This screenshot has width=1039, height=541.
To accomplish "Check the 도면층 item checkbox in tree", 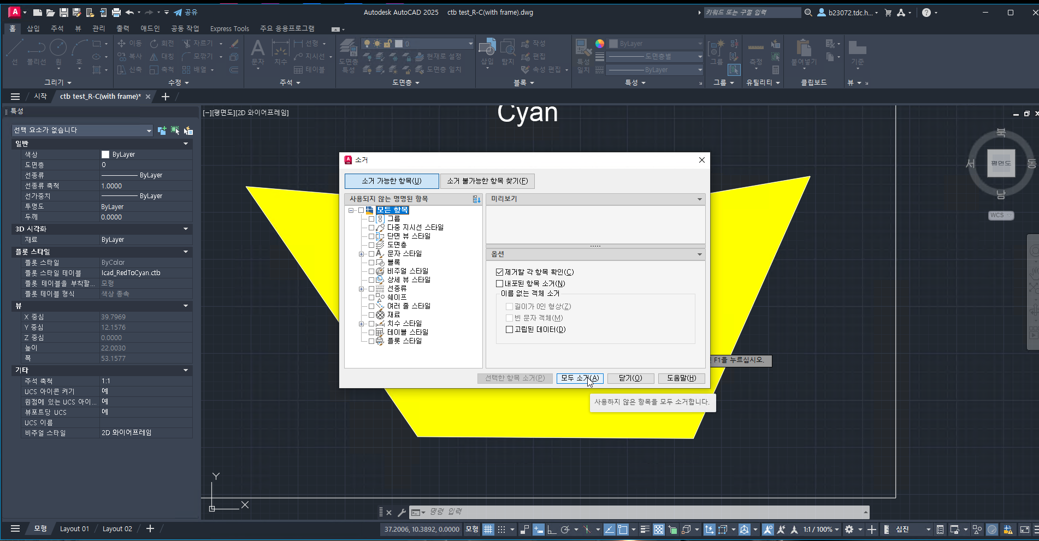I will 371,245.
